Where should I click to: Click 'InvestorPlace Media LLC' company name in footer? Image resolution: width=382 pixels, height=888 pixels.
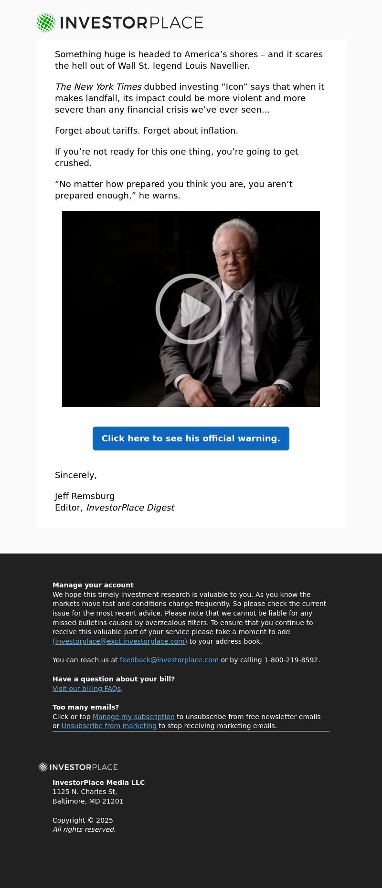pos(98,783)
